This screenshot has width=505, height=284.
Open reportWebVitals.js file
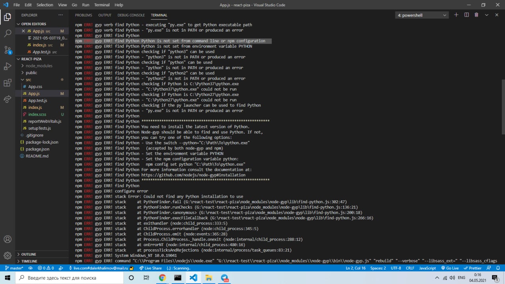coord(42,121)
